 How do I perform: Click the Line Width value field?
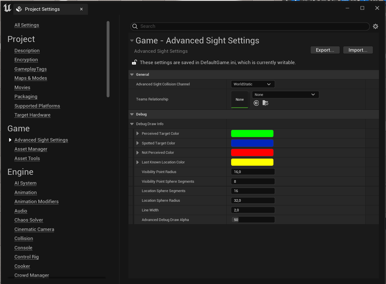click(253, 210)
